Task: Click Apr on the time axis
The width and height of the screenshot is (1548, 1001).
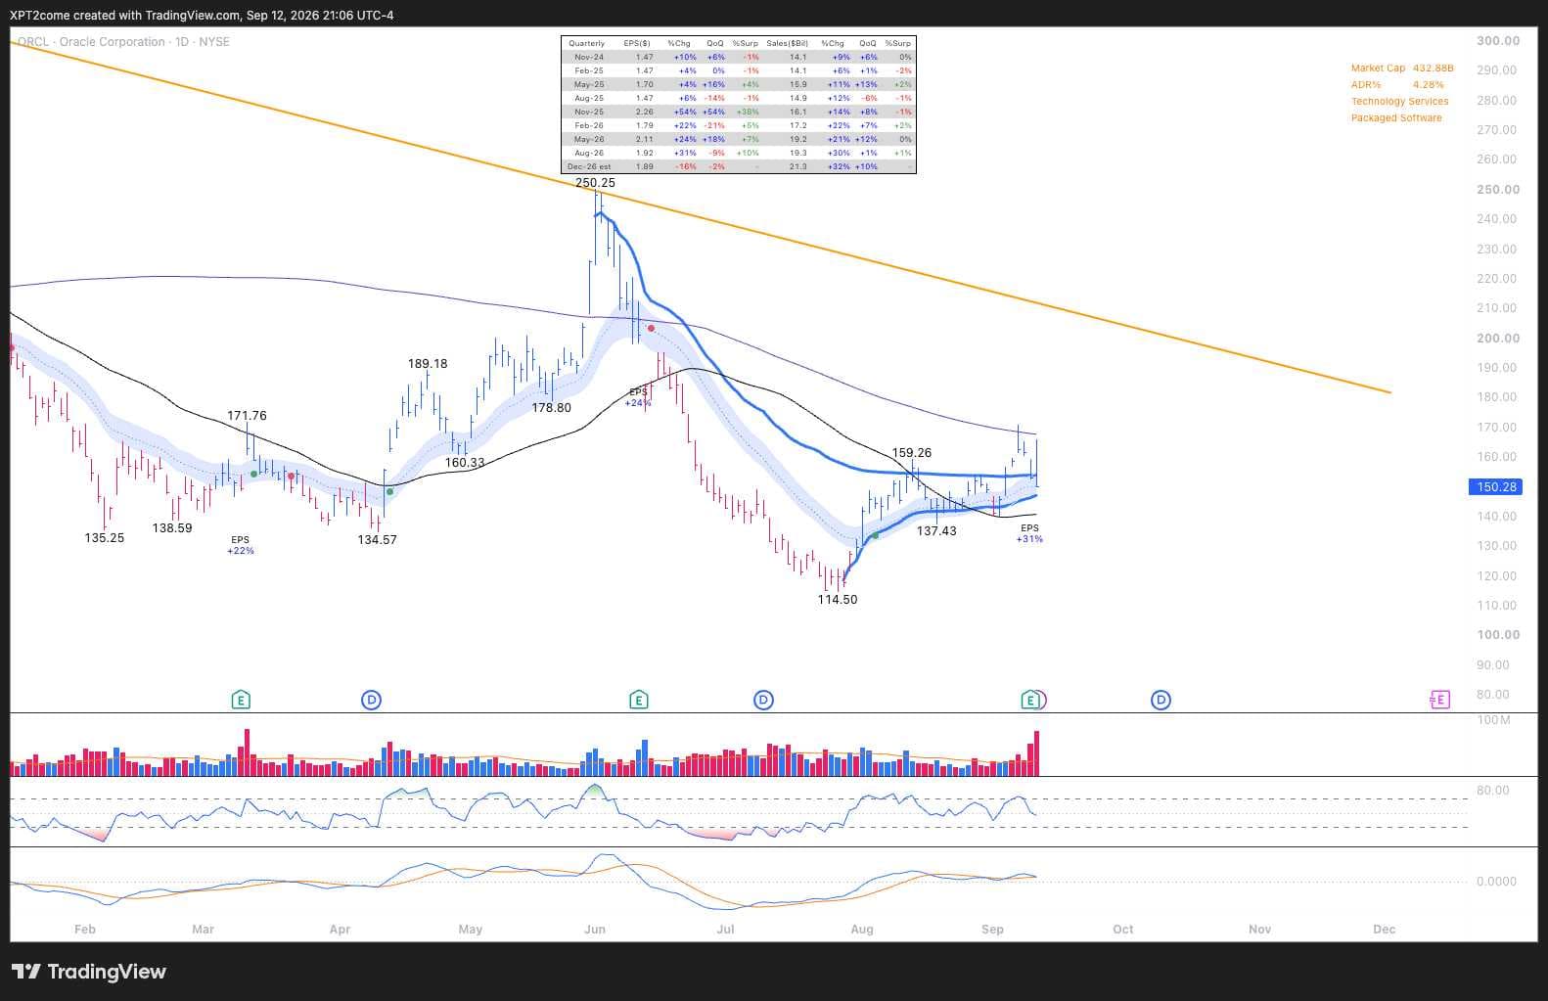Action: pos(340,930)
